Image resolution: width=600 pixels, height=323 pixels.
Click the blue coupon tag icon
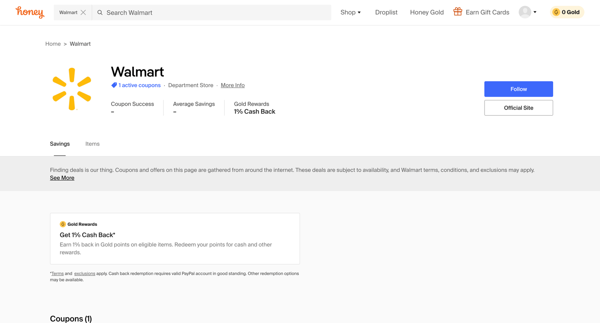114,85
